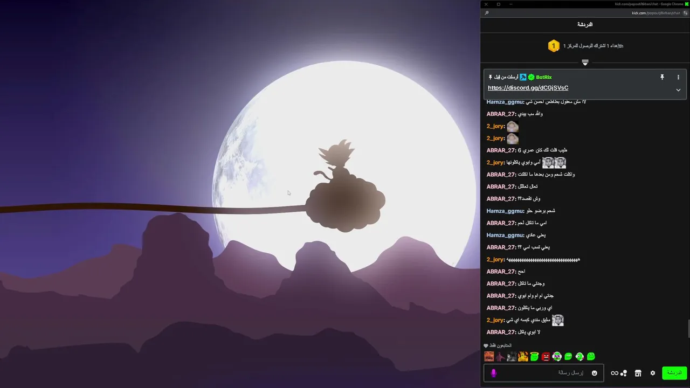Click the BotRix username
The image size is (690, 388).
(544, 77)
